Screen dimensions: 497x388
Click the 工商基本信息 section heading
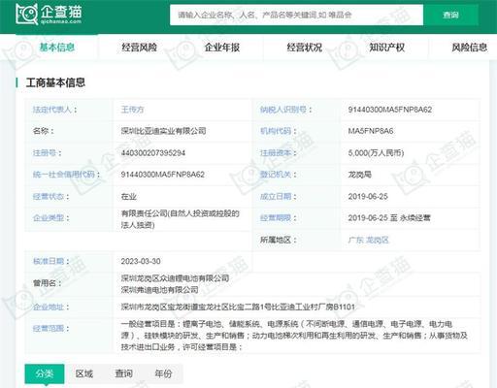55,82
